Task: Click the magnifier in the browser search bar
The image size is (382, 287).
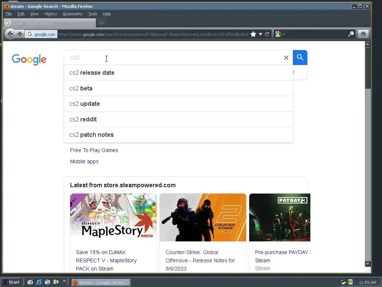Action: [x=351, y=34]
